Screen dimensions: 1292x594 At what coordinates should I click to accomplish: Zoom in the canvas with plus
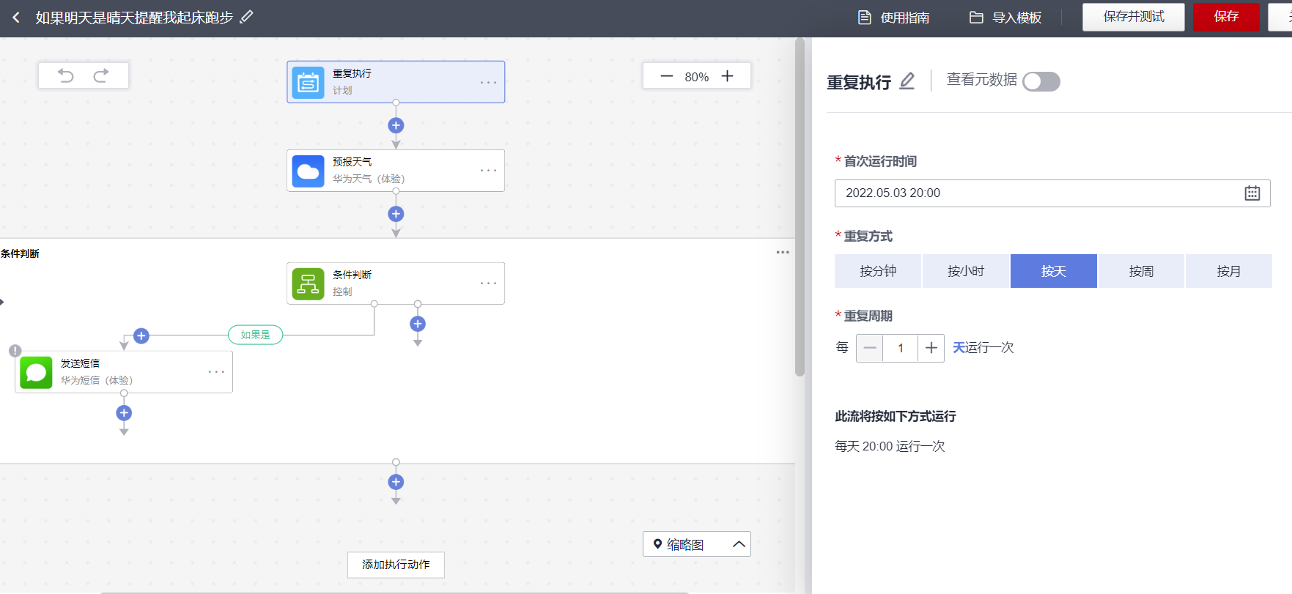coord(727,76)
